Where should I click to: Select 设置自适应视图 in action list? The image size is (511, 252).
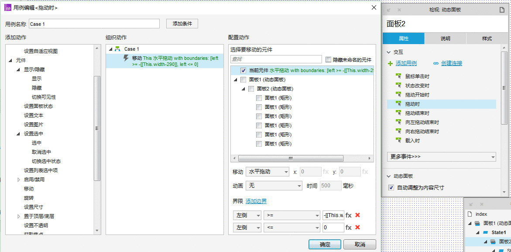[x=41, y=51]
